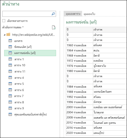
Task: Click the http://en.wikipedia.org/wiki/UE... folder label
Action: [34, 35]
